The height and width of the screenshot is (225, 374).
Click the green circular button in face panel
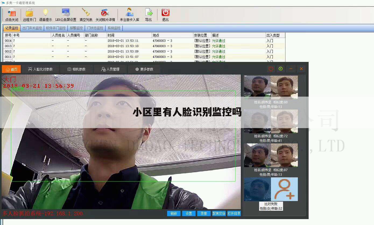(x=281, y=69)
